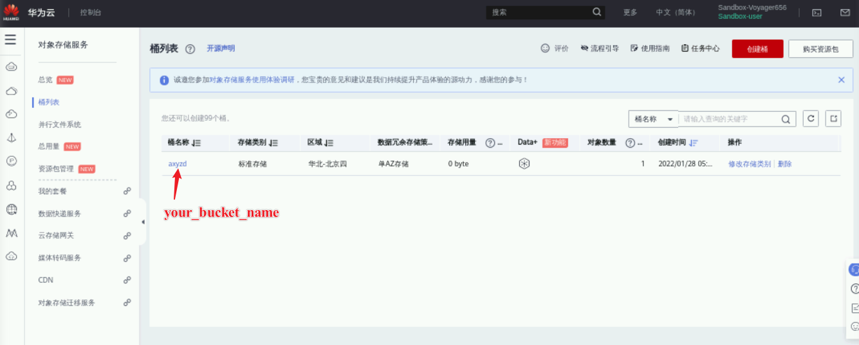Click the link icon next to 我的套餐
This screenshot has width=859, height=345.
point(127,191)
